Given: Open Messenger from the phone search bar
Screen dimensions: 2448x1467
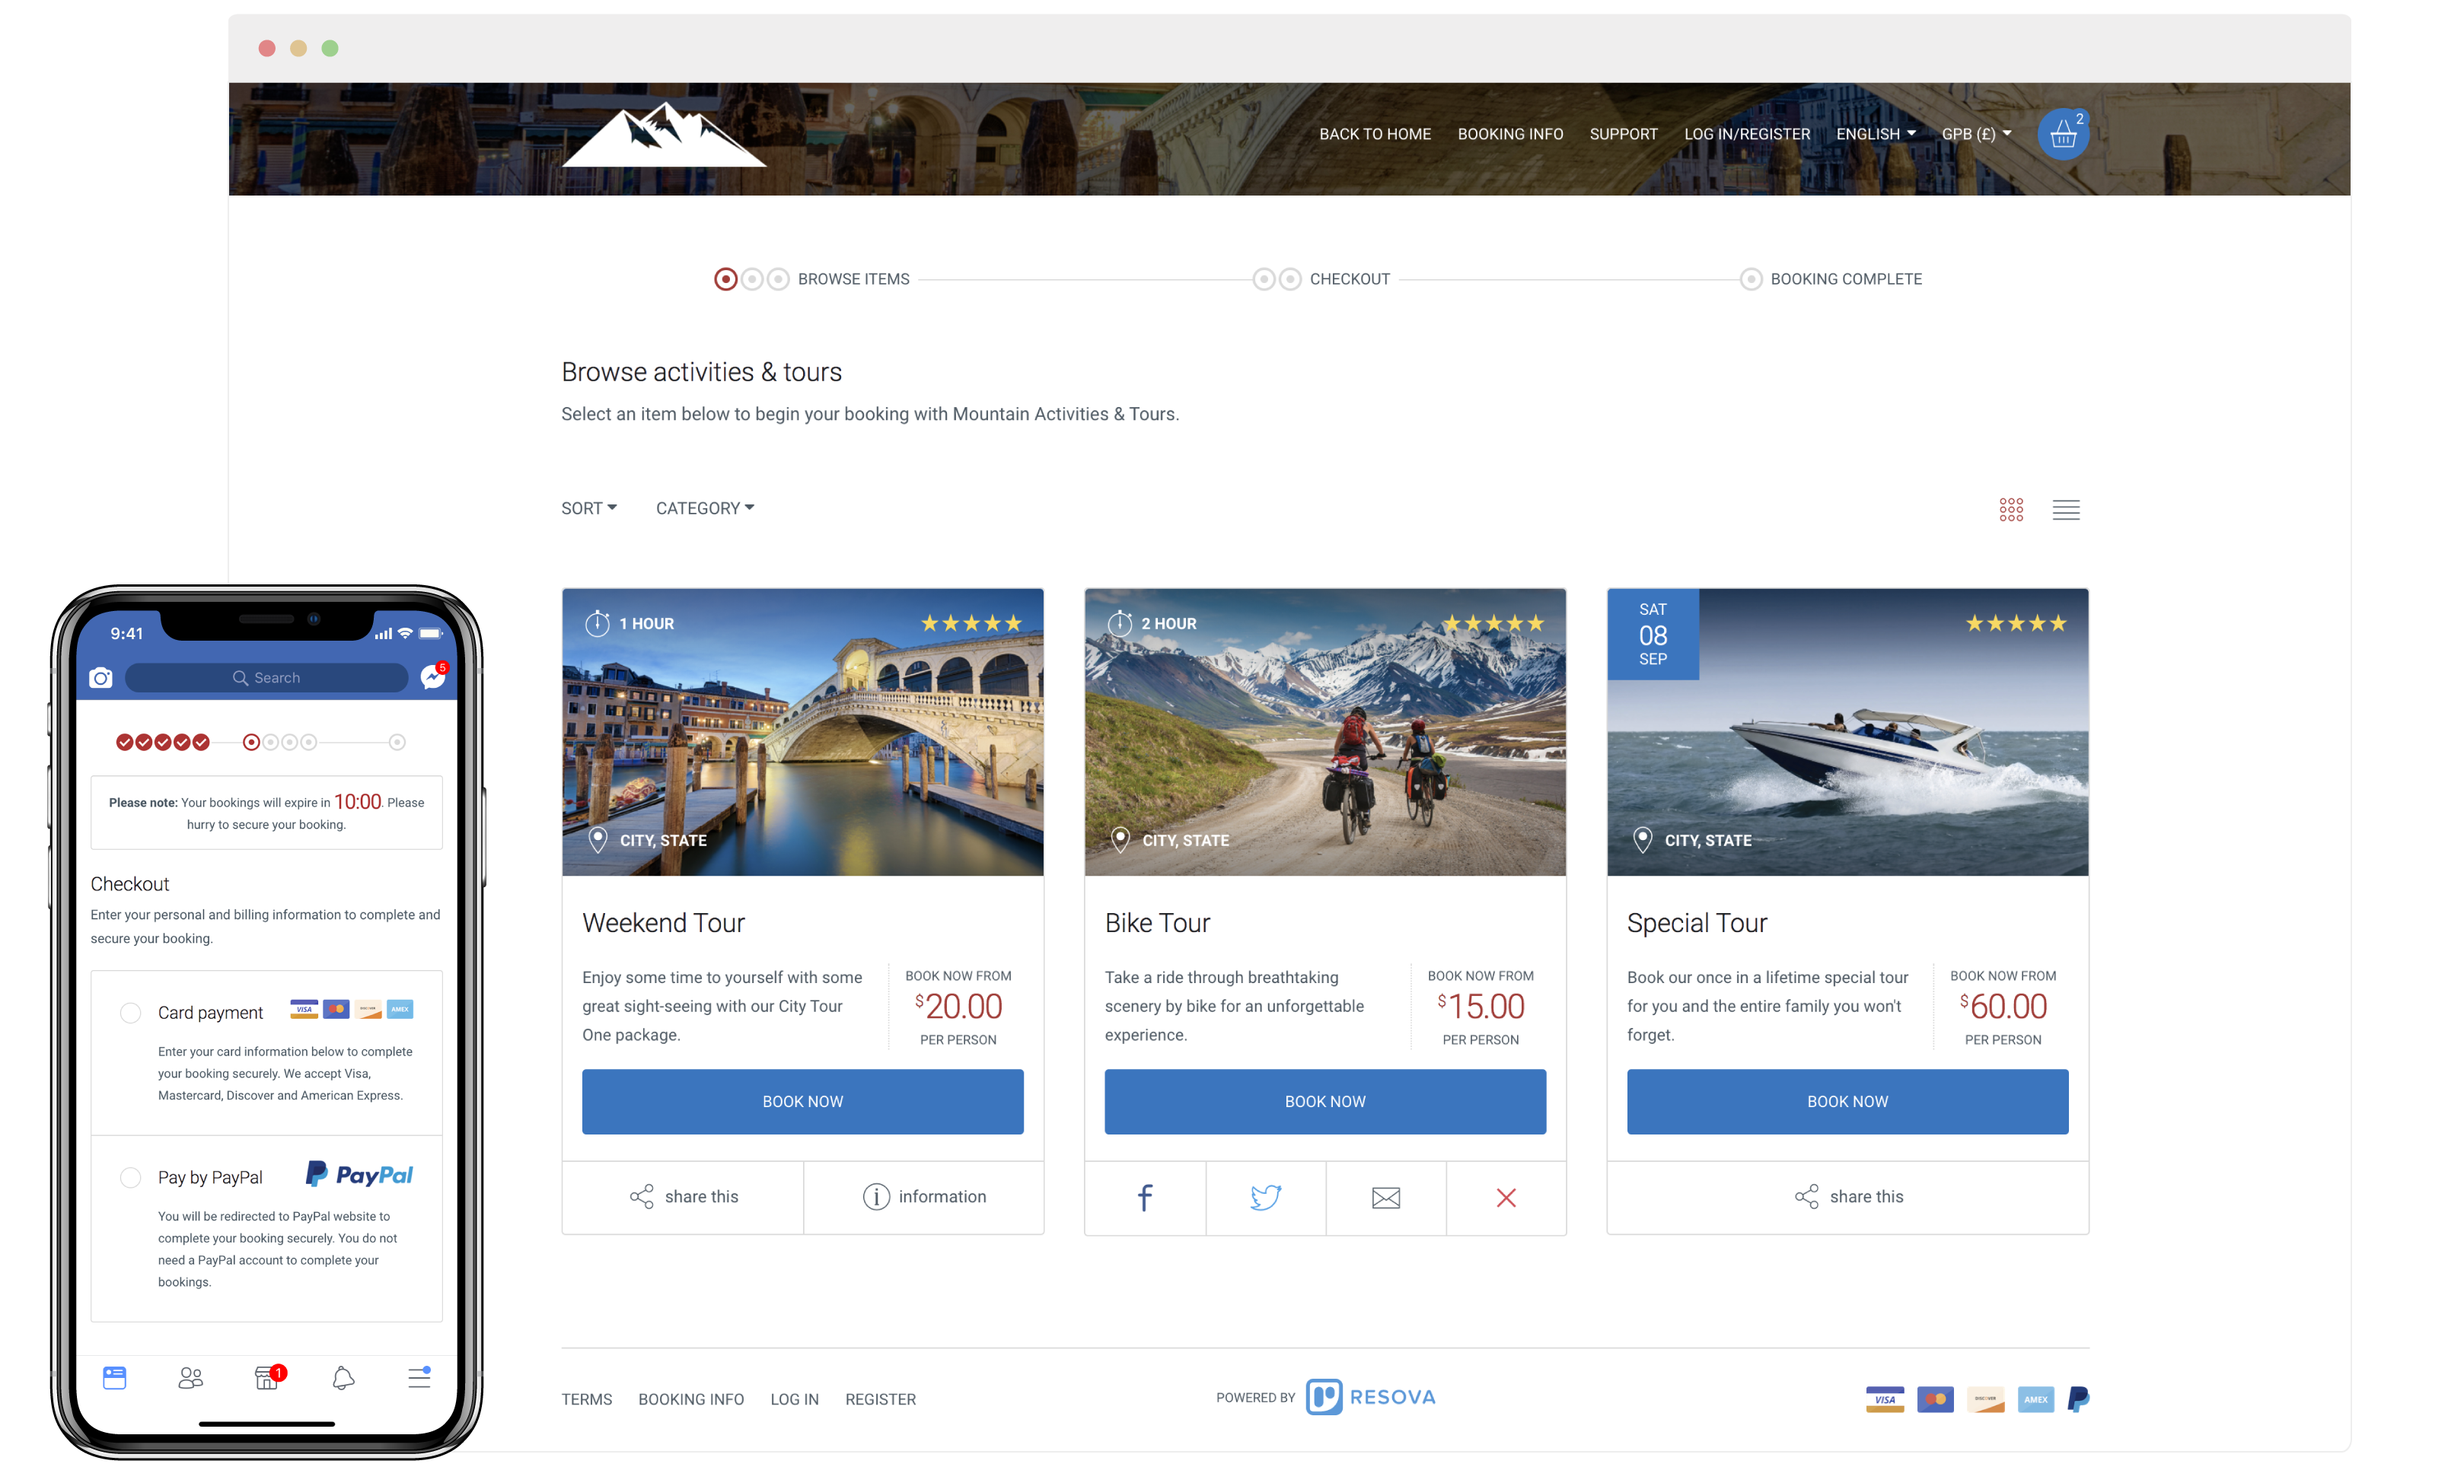Looking at the screenshot, I should point(432,677).
